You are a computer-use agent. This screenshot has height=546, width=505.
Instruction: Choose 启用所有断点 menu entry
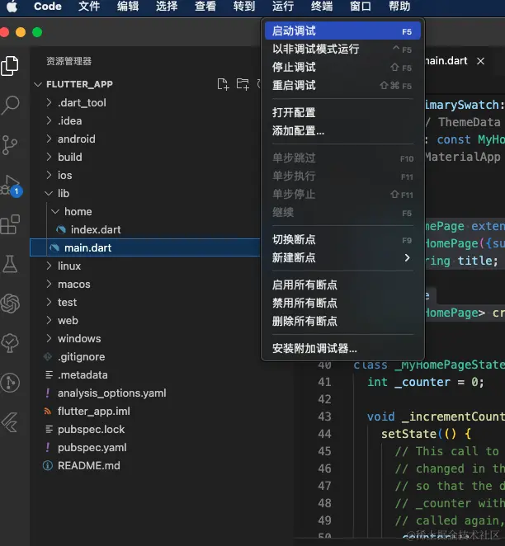(x=342, y=285)
